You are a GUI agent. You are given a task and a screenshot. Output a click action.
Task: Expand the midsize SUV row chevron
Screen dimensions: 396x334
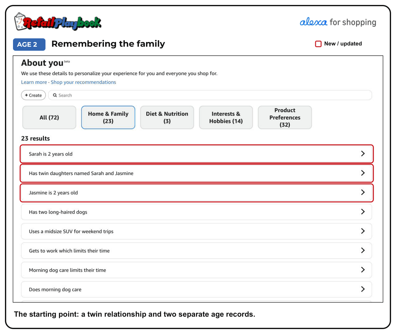tap(363, 231)
